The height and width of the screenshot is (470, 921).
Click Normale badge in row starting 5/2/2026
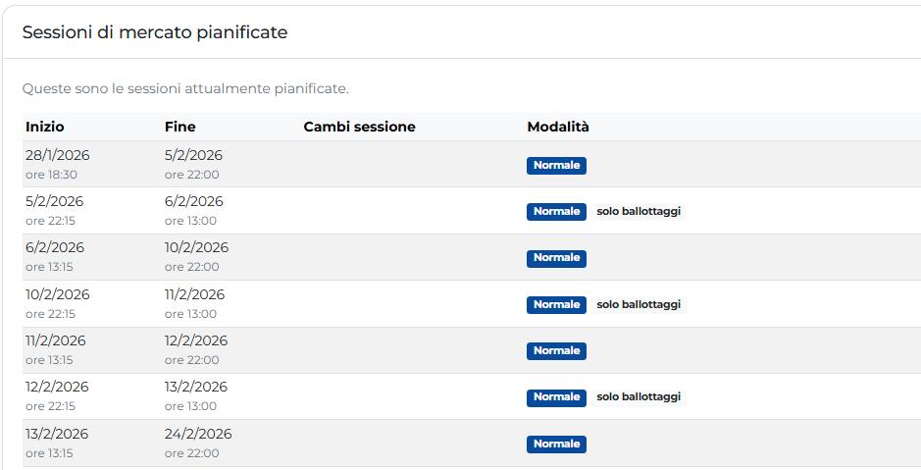tap(556, 211)
